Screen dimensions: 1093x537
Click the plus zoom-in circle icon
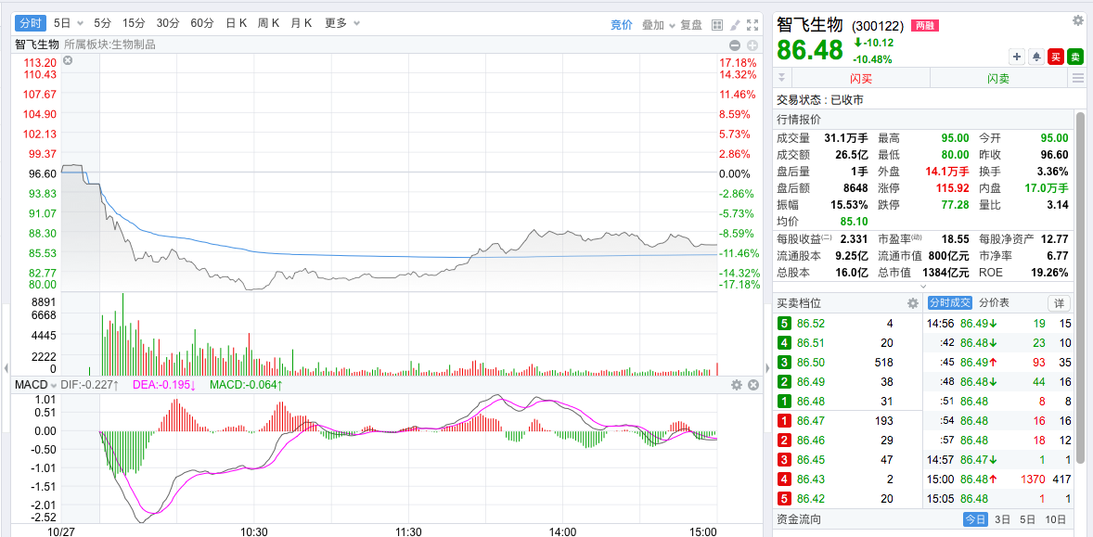[x=752, y=45]
